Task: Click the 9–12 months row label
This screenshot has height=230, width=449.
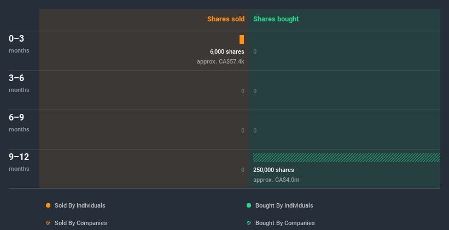Action: point(19,162)
